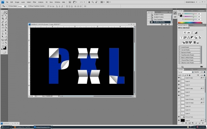Open the File menu
The height and width of the screenshot is (129, 207).
pos(7,2)
